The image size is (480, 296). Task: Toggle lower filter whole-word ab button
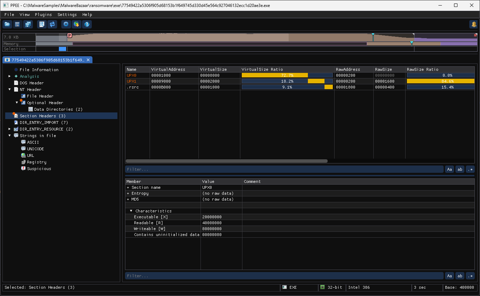click(x=460, y=276)
